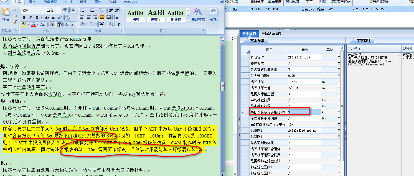This screenshot has width=414, height=176.
Task: Select the 基本信息 tab
Action: [x=249, y=33]
